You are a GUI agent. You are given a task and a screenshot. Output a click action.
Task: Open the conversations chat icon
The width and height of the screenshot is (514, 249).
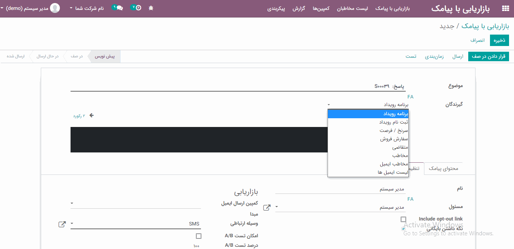click(119, 8)
